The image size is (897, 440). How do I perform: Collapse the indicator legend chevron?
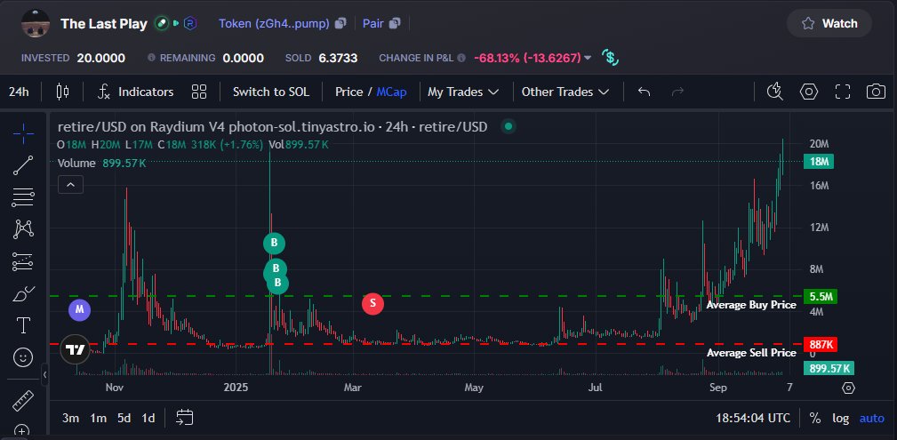pos(70,184)
